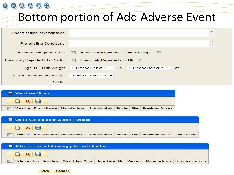Open the menu list icon in the top toolbar
Screen dimensions: 234x175
tap(5, 6)
